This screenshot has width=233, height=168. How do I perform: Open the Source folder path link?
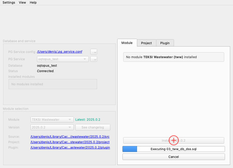(70, 137)
